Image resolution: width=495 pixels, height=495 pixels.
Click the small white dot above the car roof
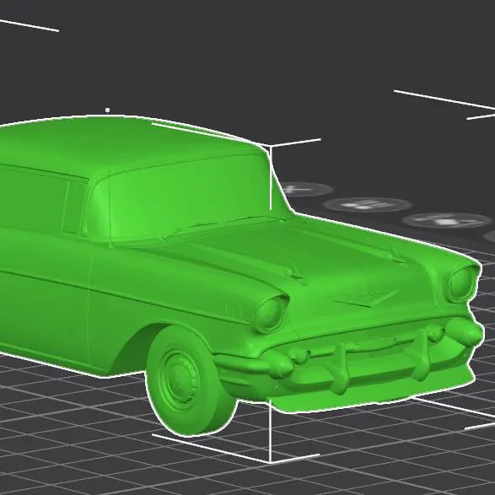(x=107, y=110)
